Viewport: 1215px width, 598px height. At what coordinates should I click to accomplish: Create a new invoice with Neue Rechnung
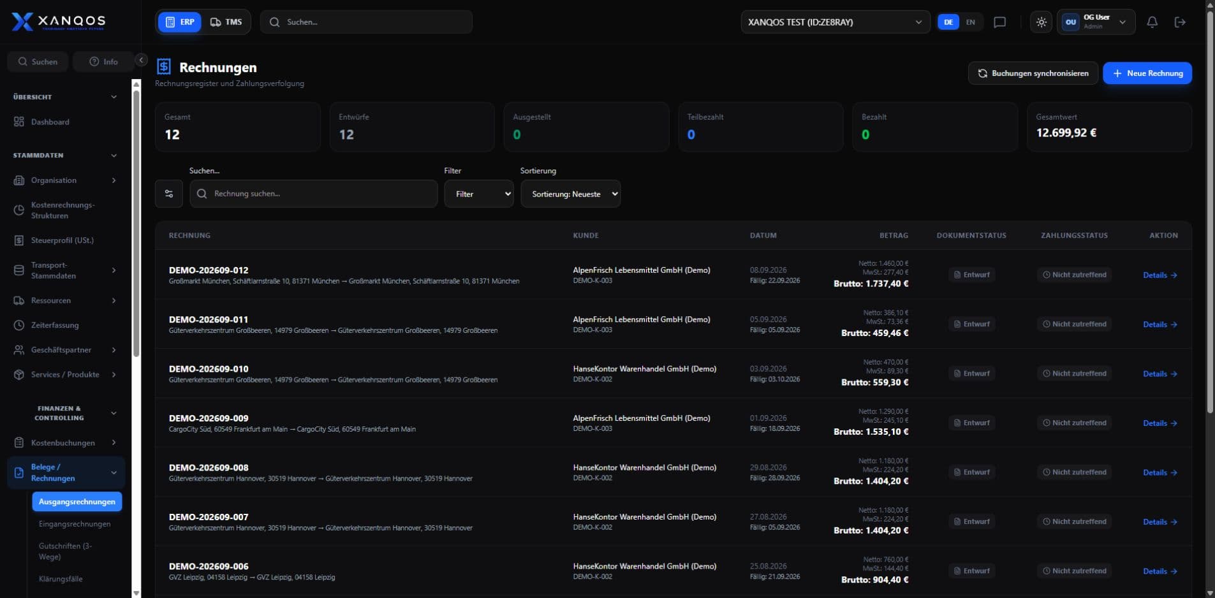1147,73
